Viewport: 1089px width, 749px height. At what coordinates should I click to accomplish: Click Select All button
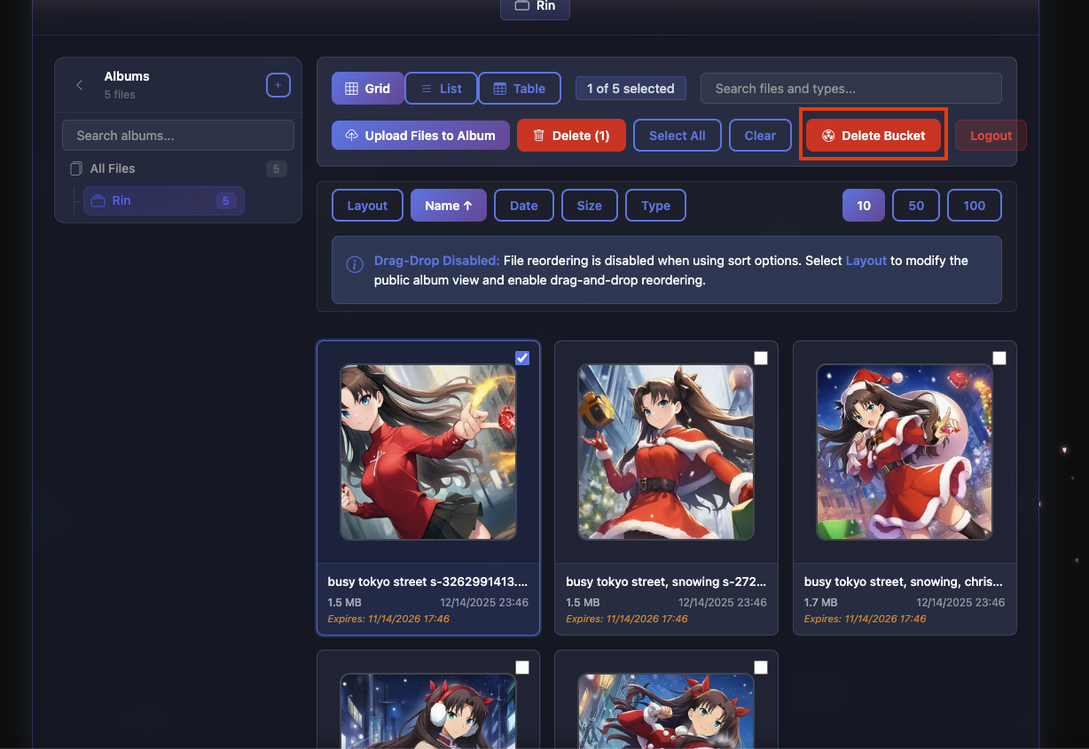point(678,136)
